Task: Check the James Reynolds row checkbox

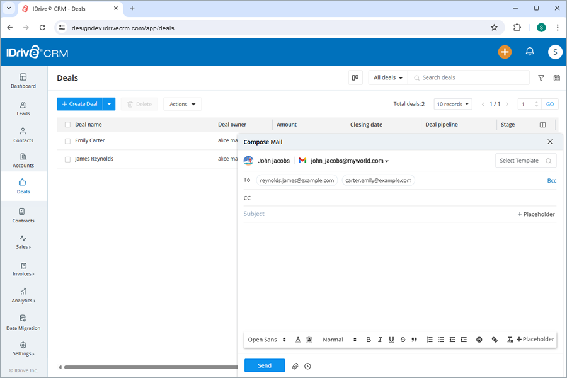Action: click(67, 159)
